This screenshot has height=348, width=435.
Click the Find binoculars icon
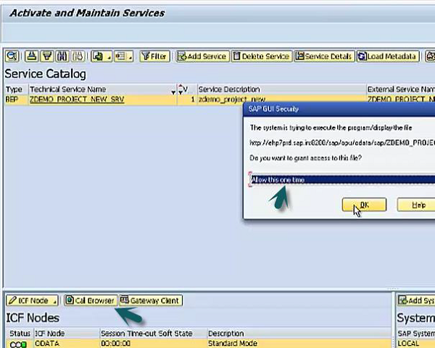(62, 56)
